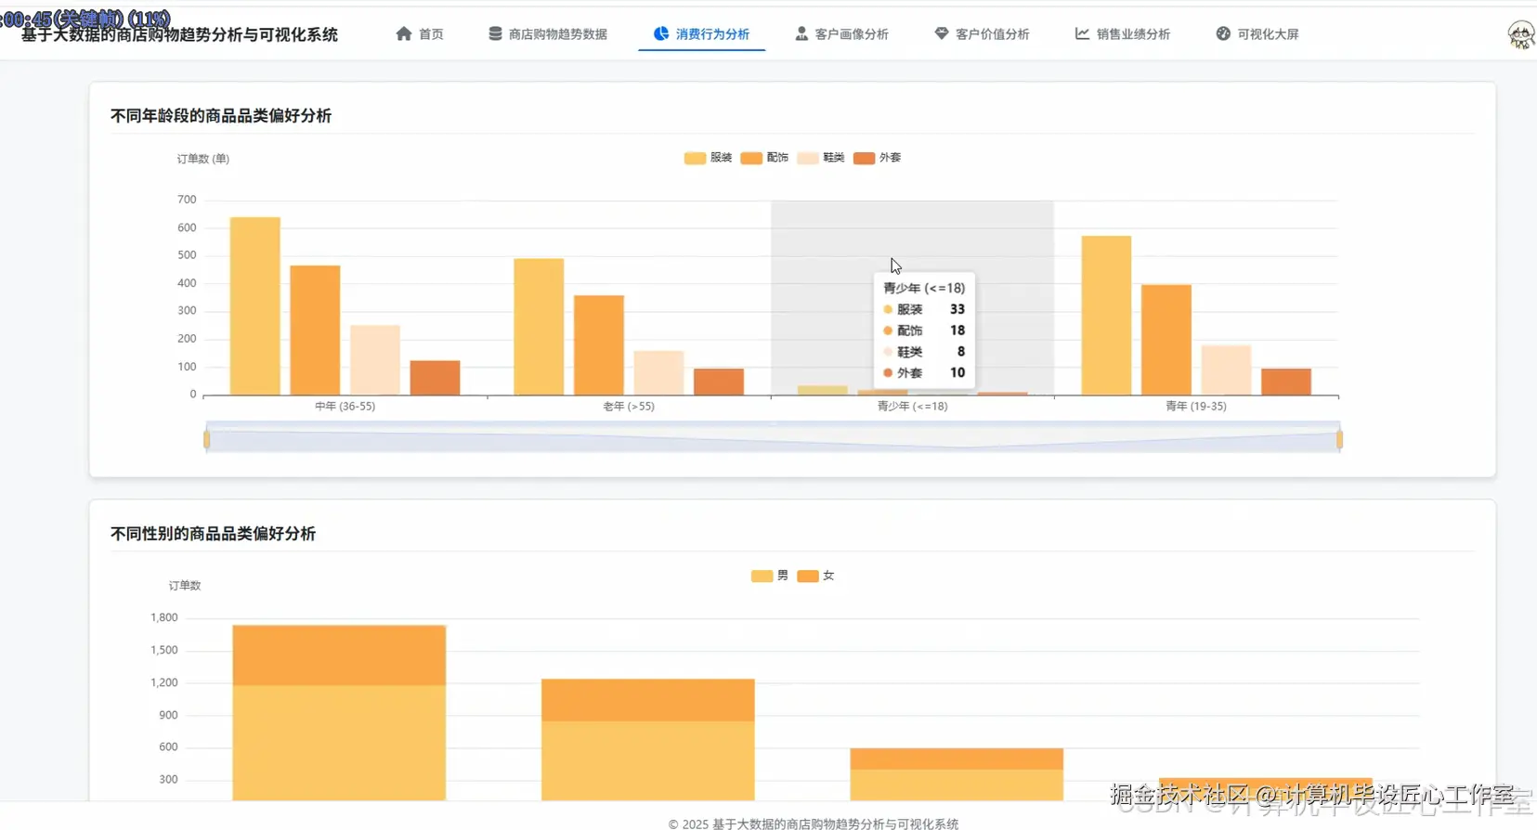1537x830 pixels.
Task: Click the 配饰 bar for 青年 (19-35)
Action: pos(1166,340)
